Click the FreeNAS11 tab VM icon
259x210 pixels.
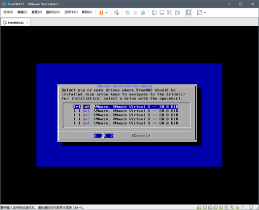(x=5, y=23)
